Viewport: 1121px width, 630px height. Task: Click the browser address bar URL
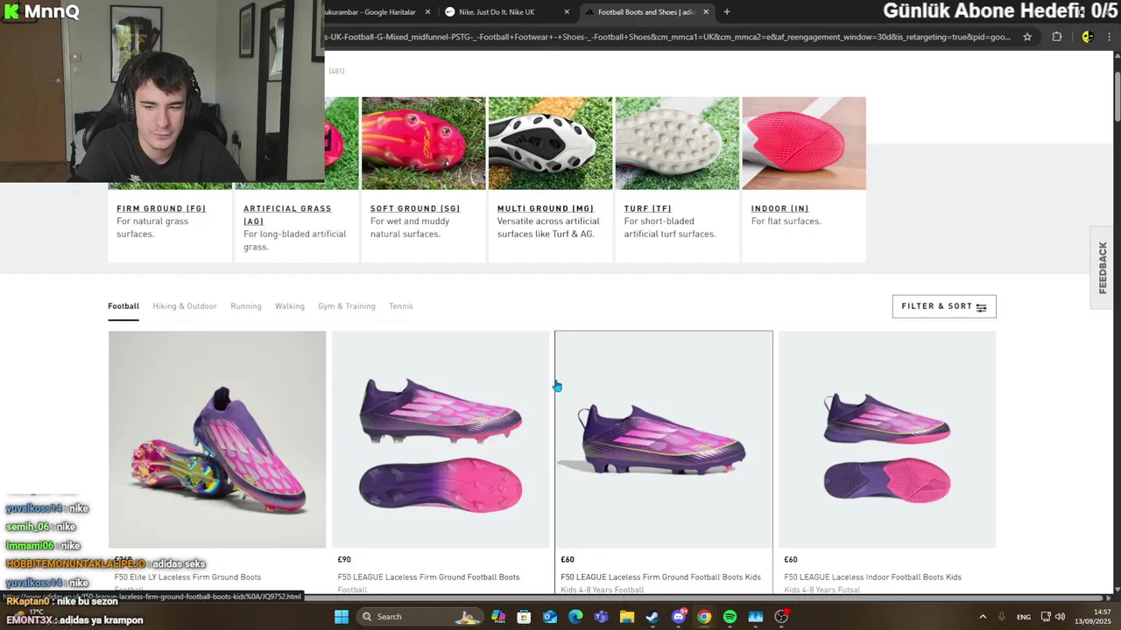click(667, 37)
